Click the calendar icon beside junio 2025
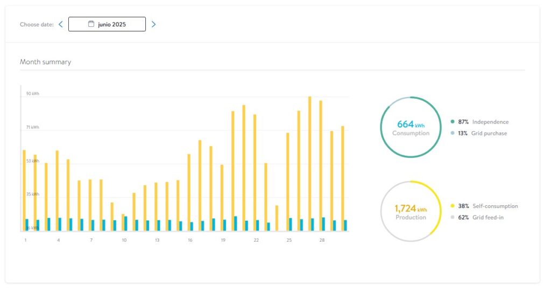551x289 pixels. point(91,24)
